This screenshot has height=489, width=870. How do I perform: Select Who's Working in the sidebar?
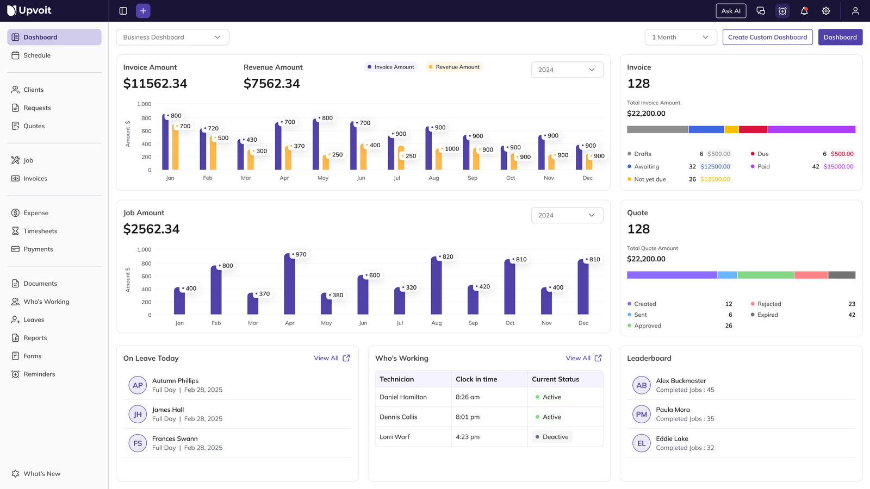[x=46, y=302]
